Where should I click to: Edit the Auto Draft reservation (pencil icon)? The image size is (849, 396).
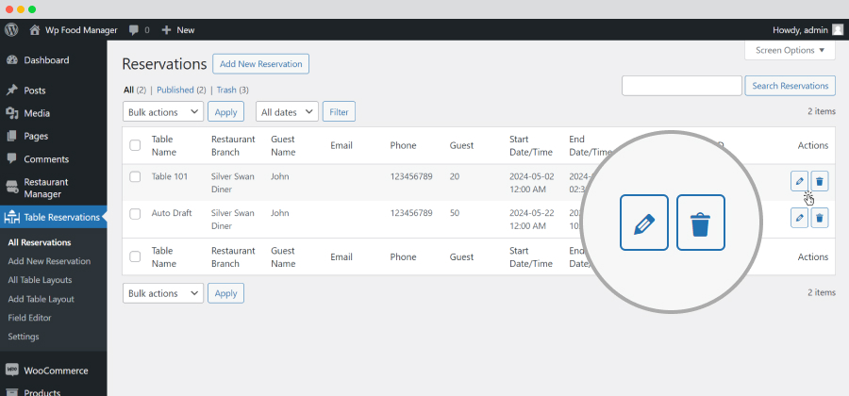point(799,218)
